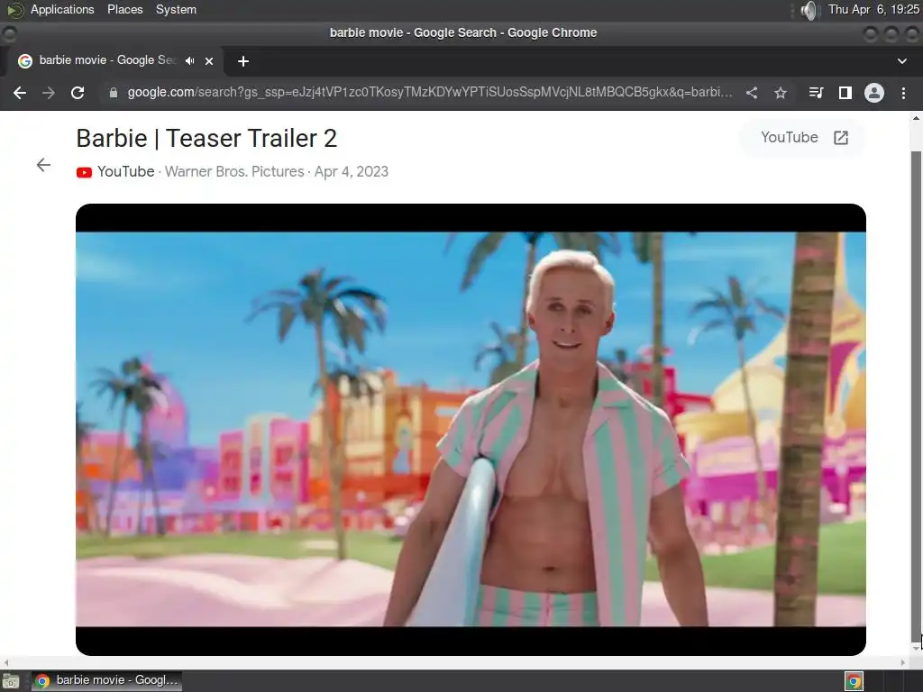Image resolution: width=923 pixels, height=692 pixels.
Task: Click the system volume speaker icon
Action: click(x=810, y=10)
